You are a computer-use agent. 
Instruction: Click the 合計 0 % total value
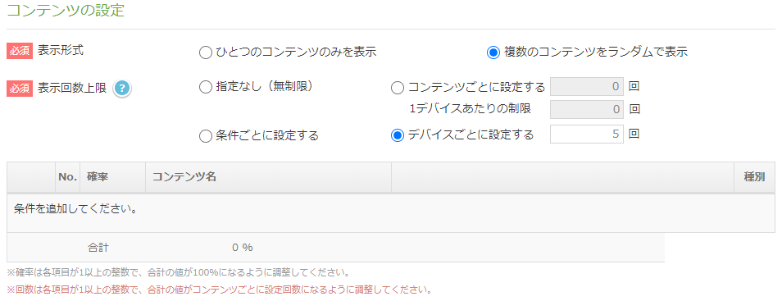[243, 248]
